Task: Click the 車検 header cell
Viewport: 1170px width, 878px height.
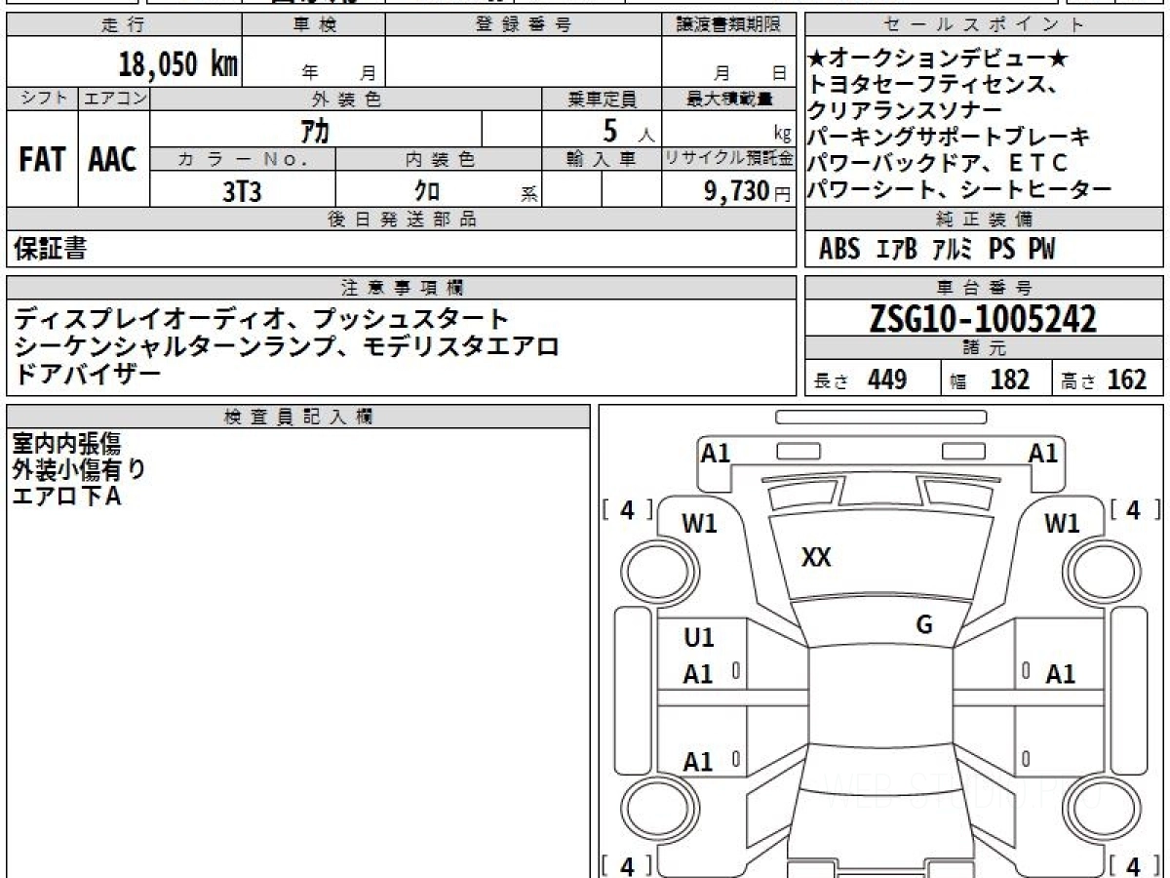Action: [313, 25]
